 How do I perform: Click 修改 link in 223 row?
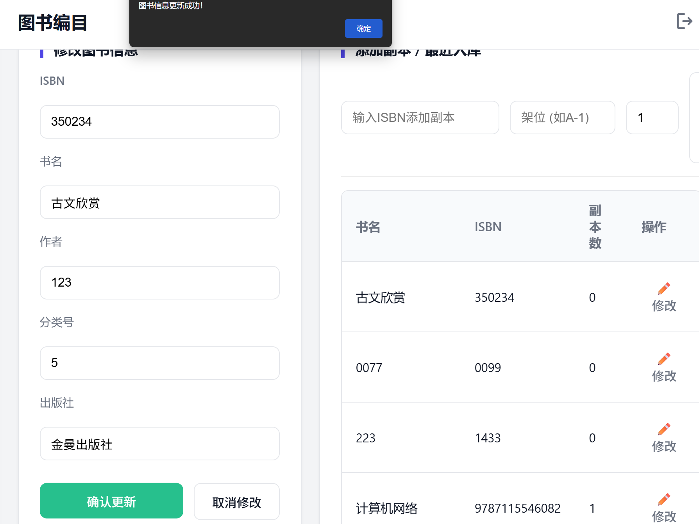664,446
